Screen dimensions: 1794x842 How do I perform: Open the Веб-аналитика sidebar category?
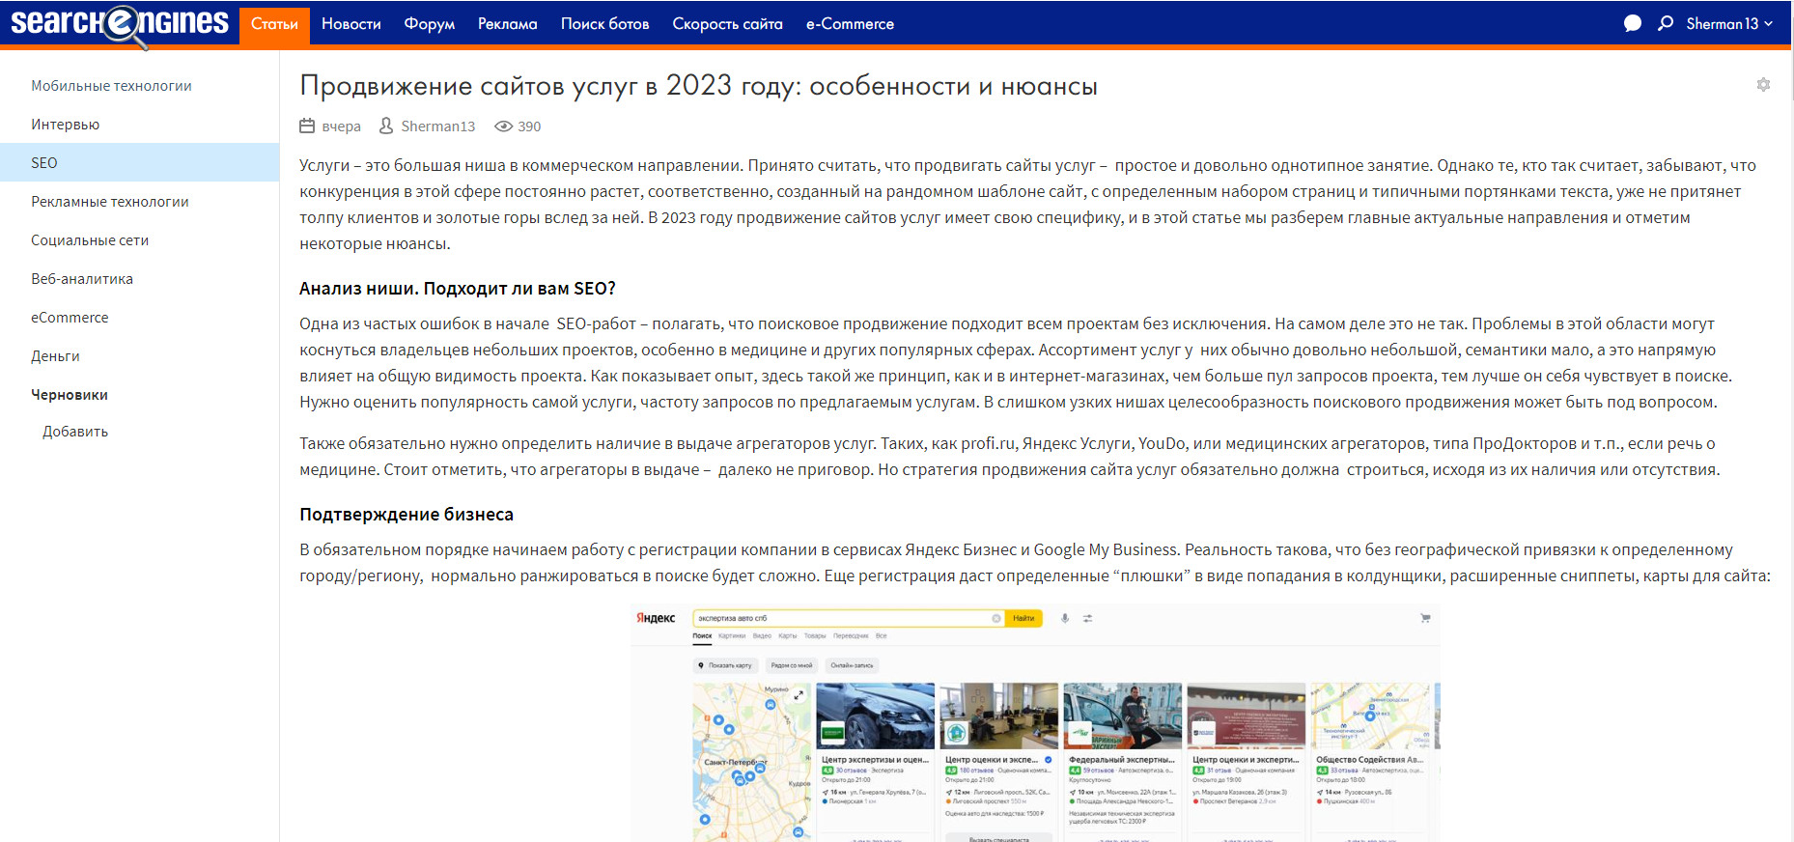coord(82,279)
